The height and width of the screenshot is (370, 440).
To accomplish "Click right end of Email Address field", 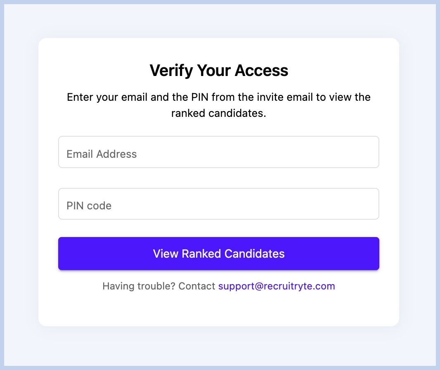I will tap(367, 152).
